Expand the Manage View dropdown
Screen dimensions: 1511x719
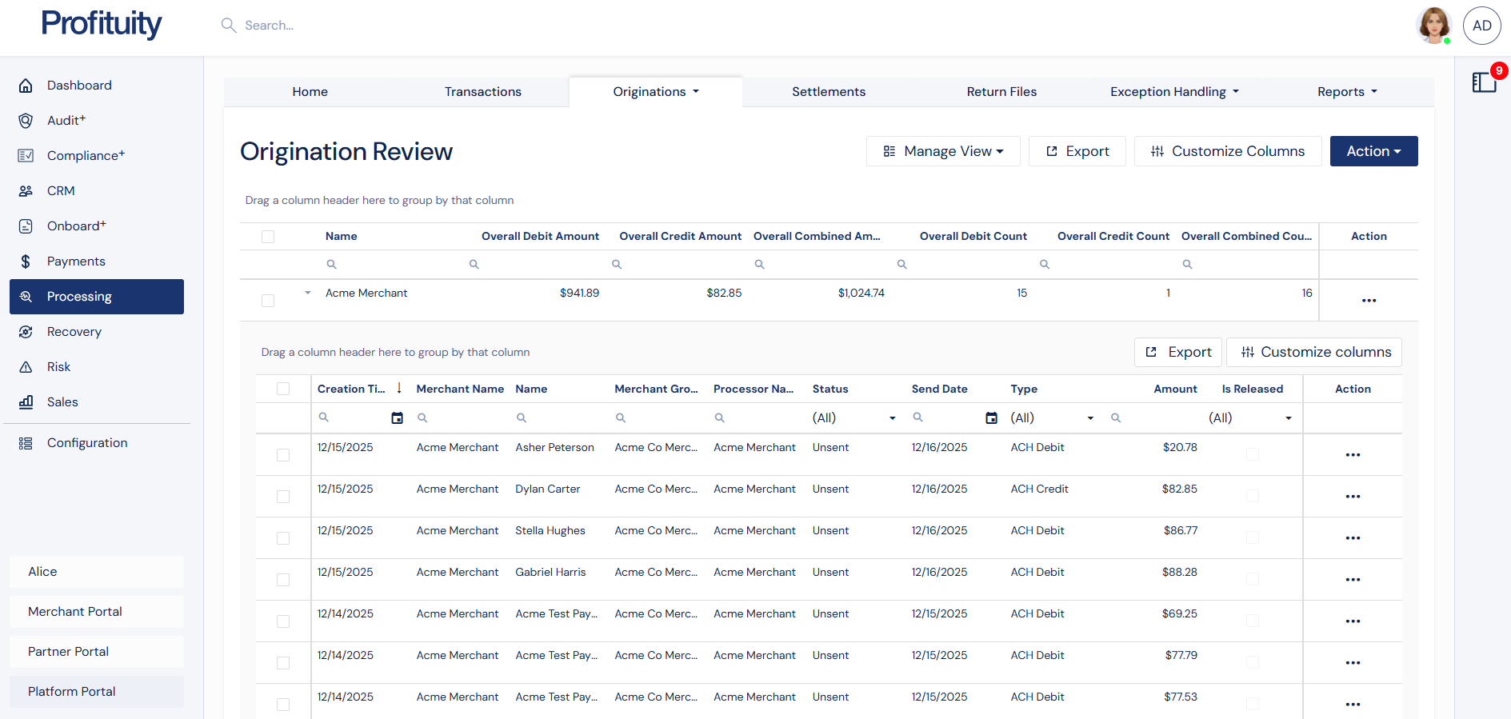(x=942, y=151)
